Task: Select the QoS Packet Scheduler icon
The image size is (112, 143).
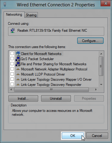Action: [x=18, y=59]
